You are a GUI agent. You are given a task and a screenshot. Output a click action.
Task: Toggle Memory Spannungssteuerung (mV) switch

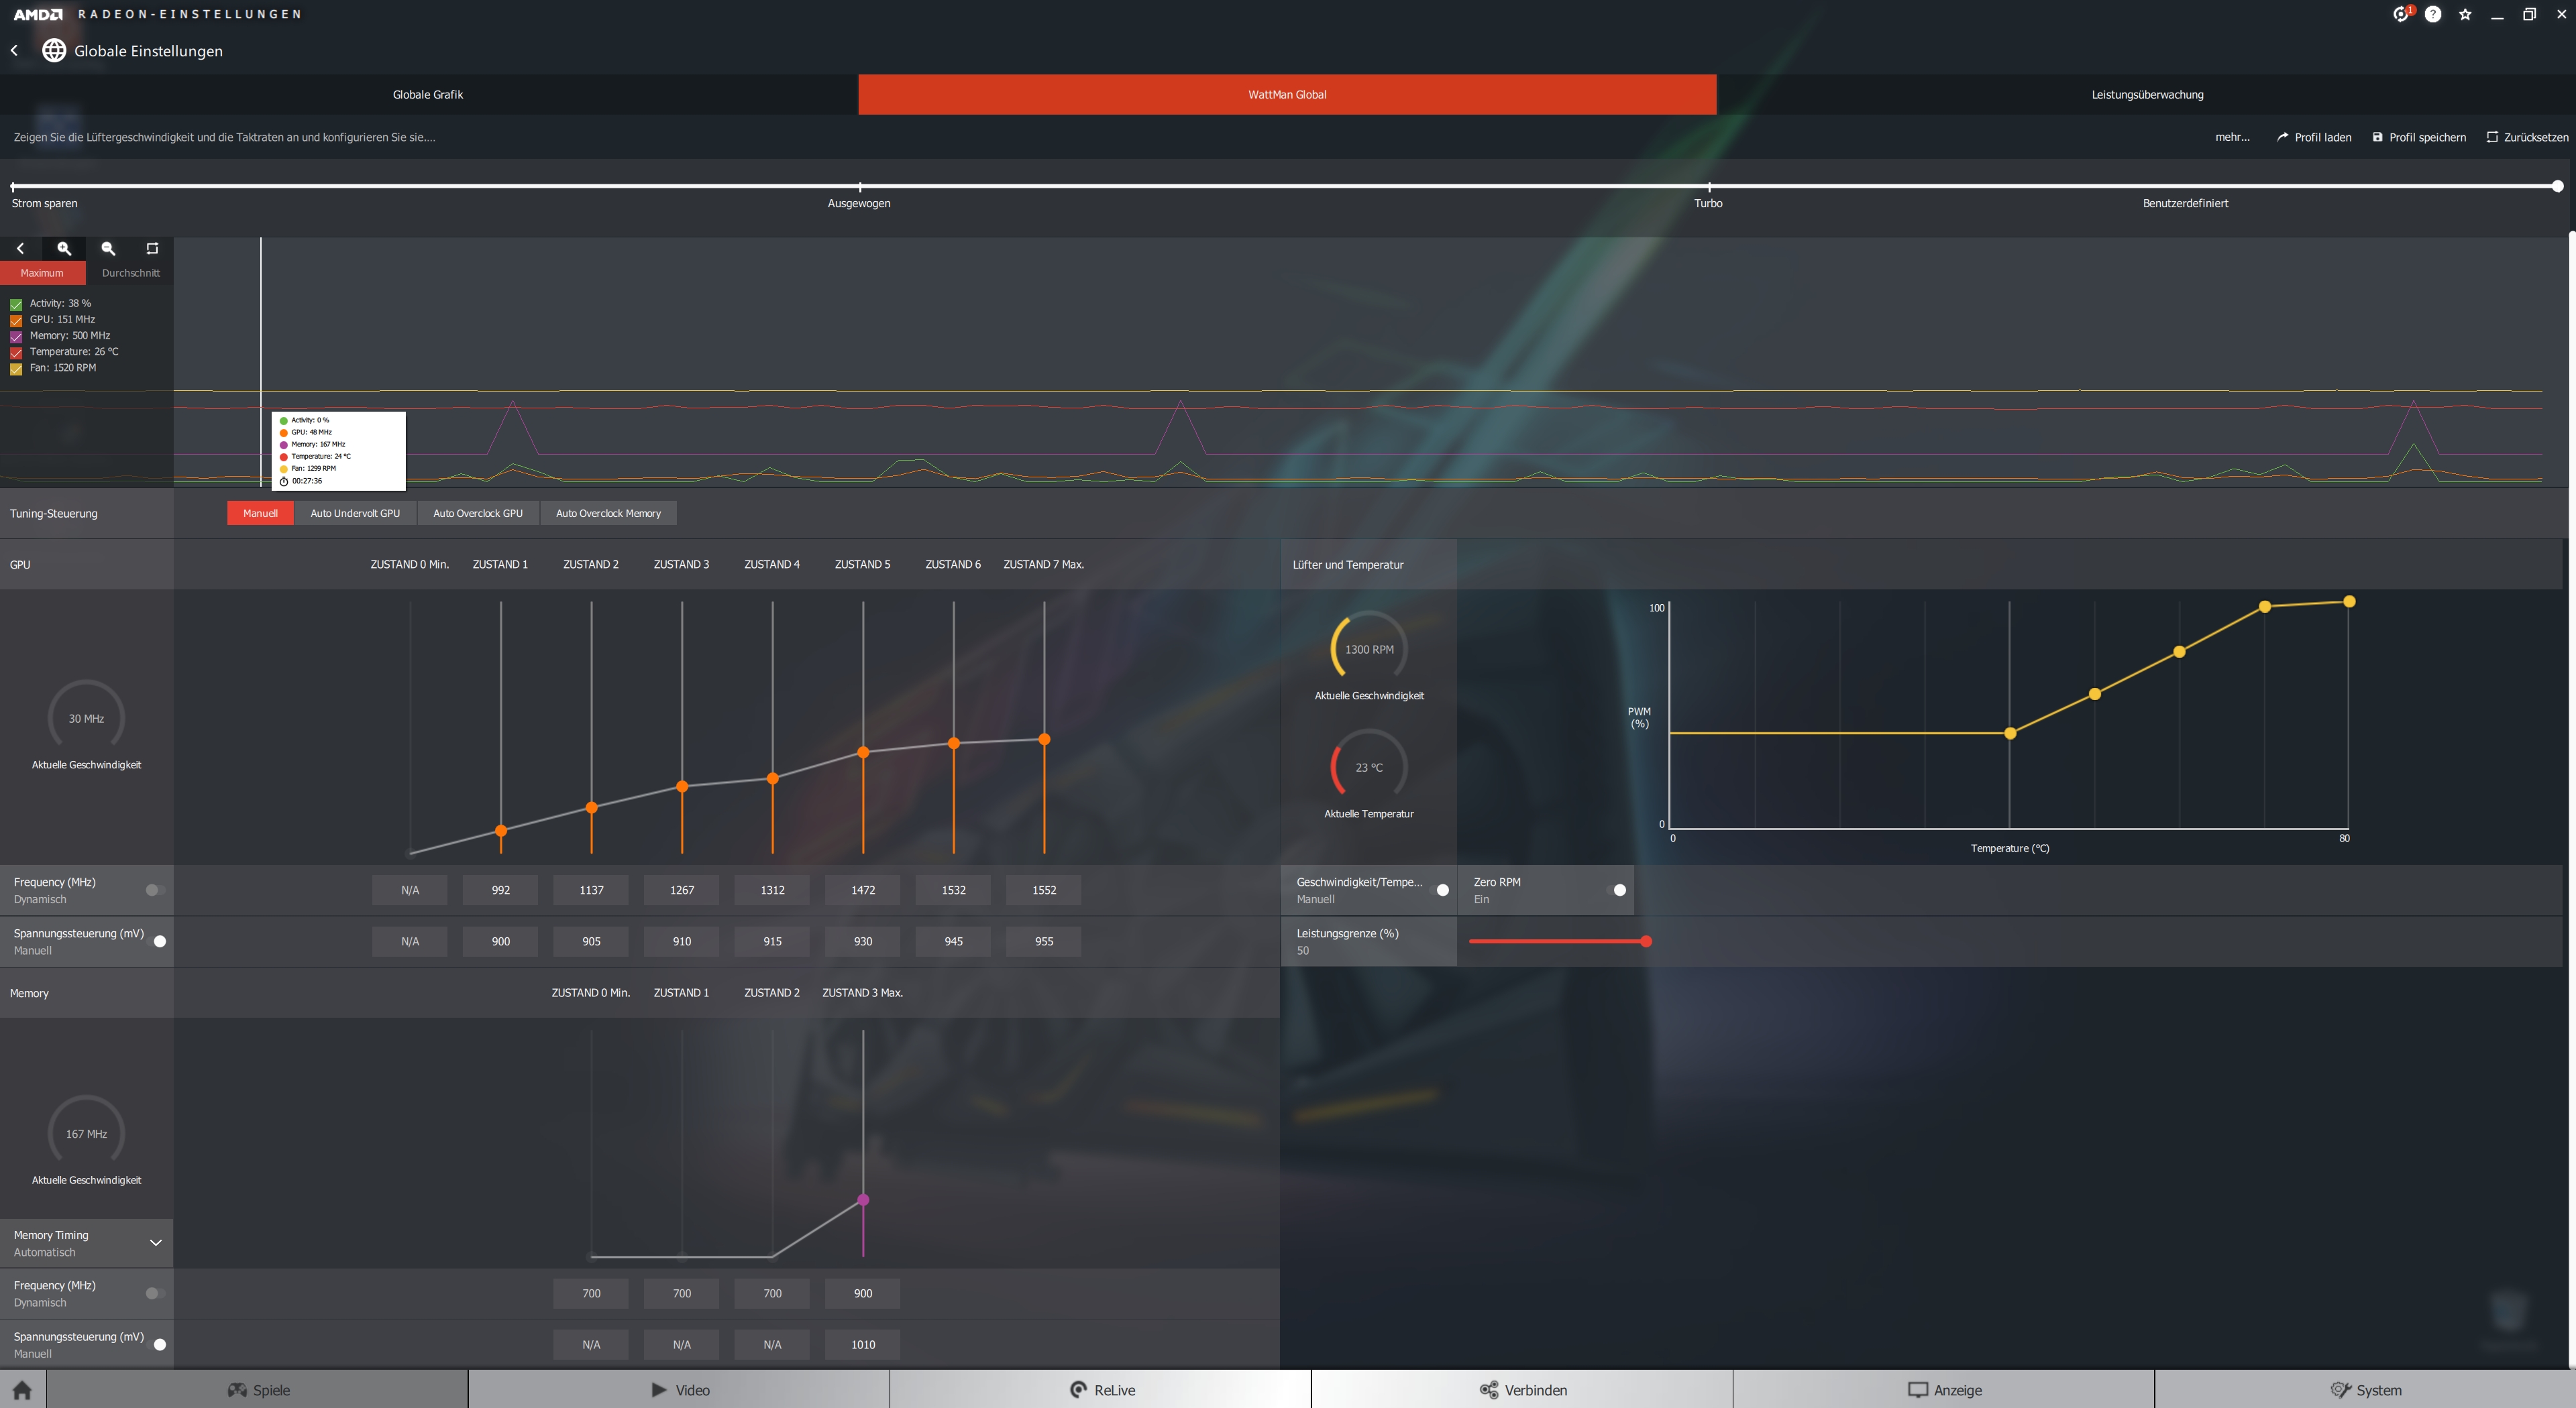(157, 1344)
